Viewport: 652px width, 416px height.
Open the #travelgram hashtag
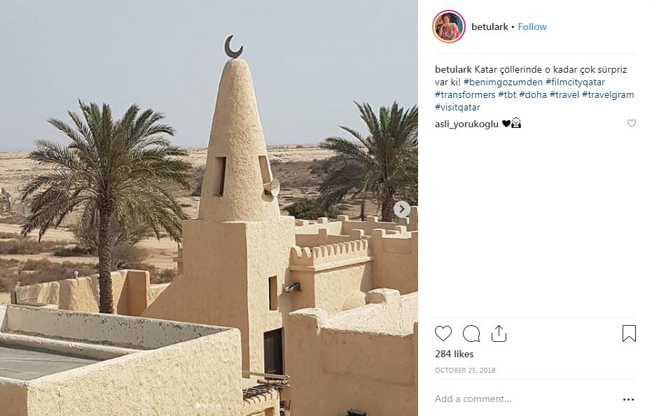tap(608, 94)
